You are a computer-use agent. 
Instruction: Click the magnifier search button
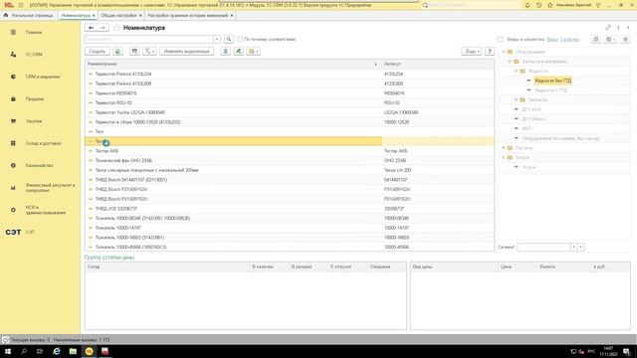[229, 40]
